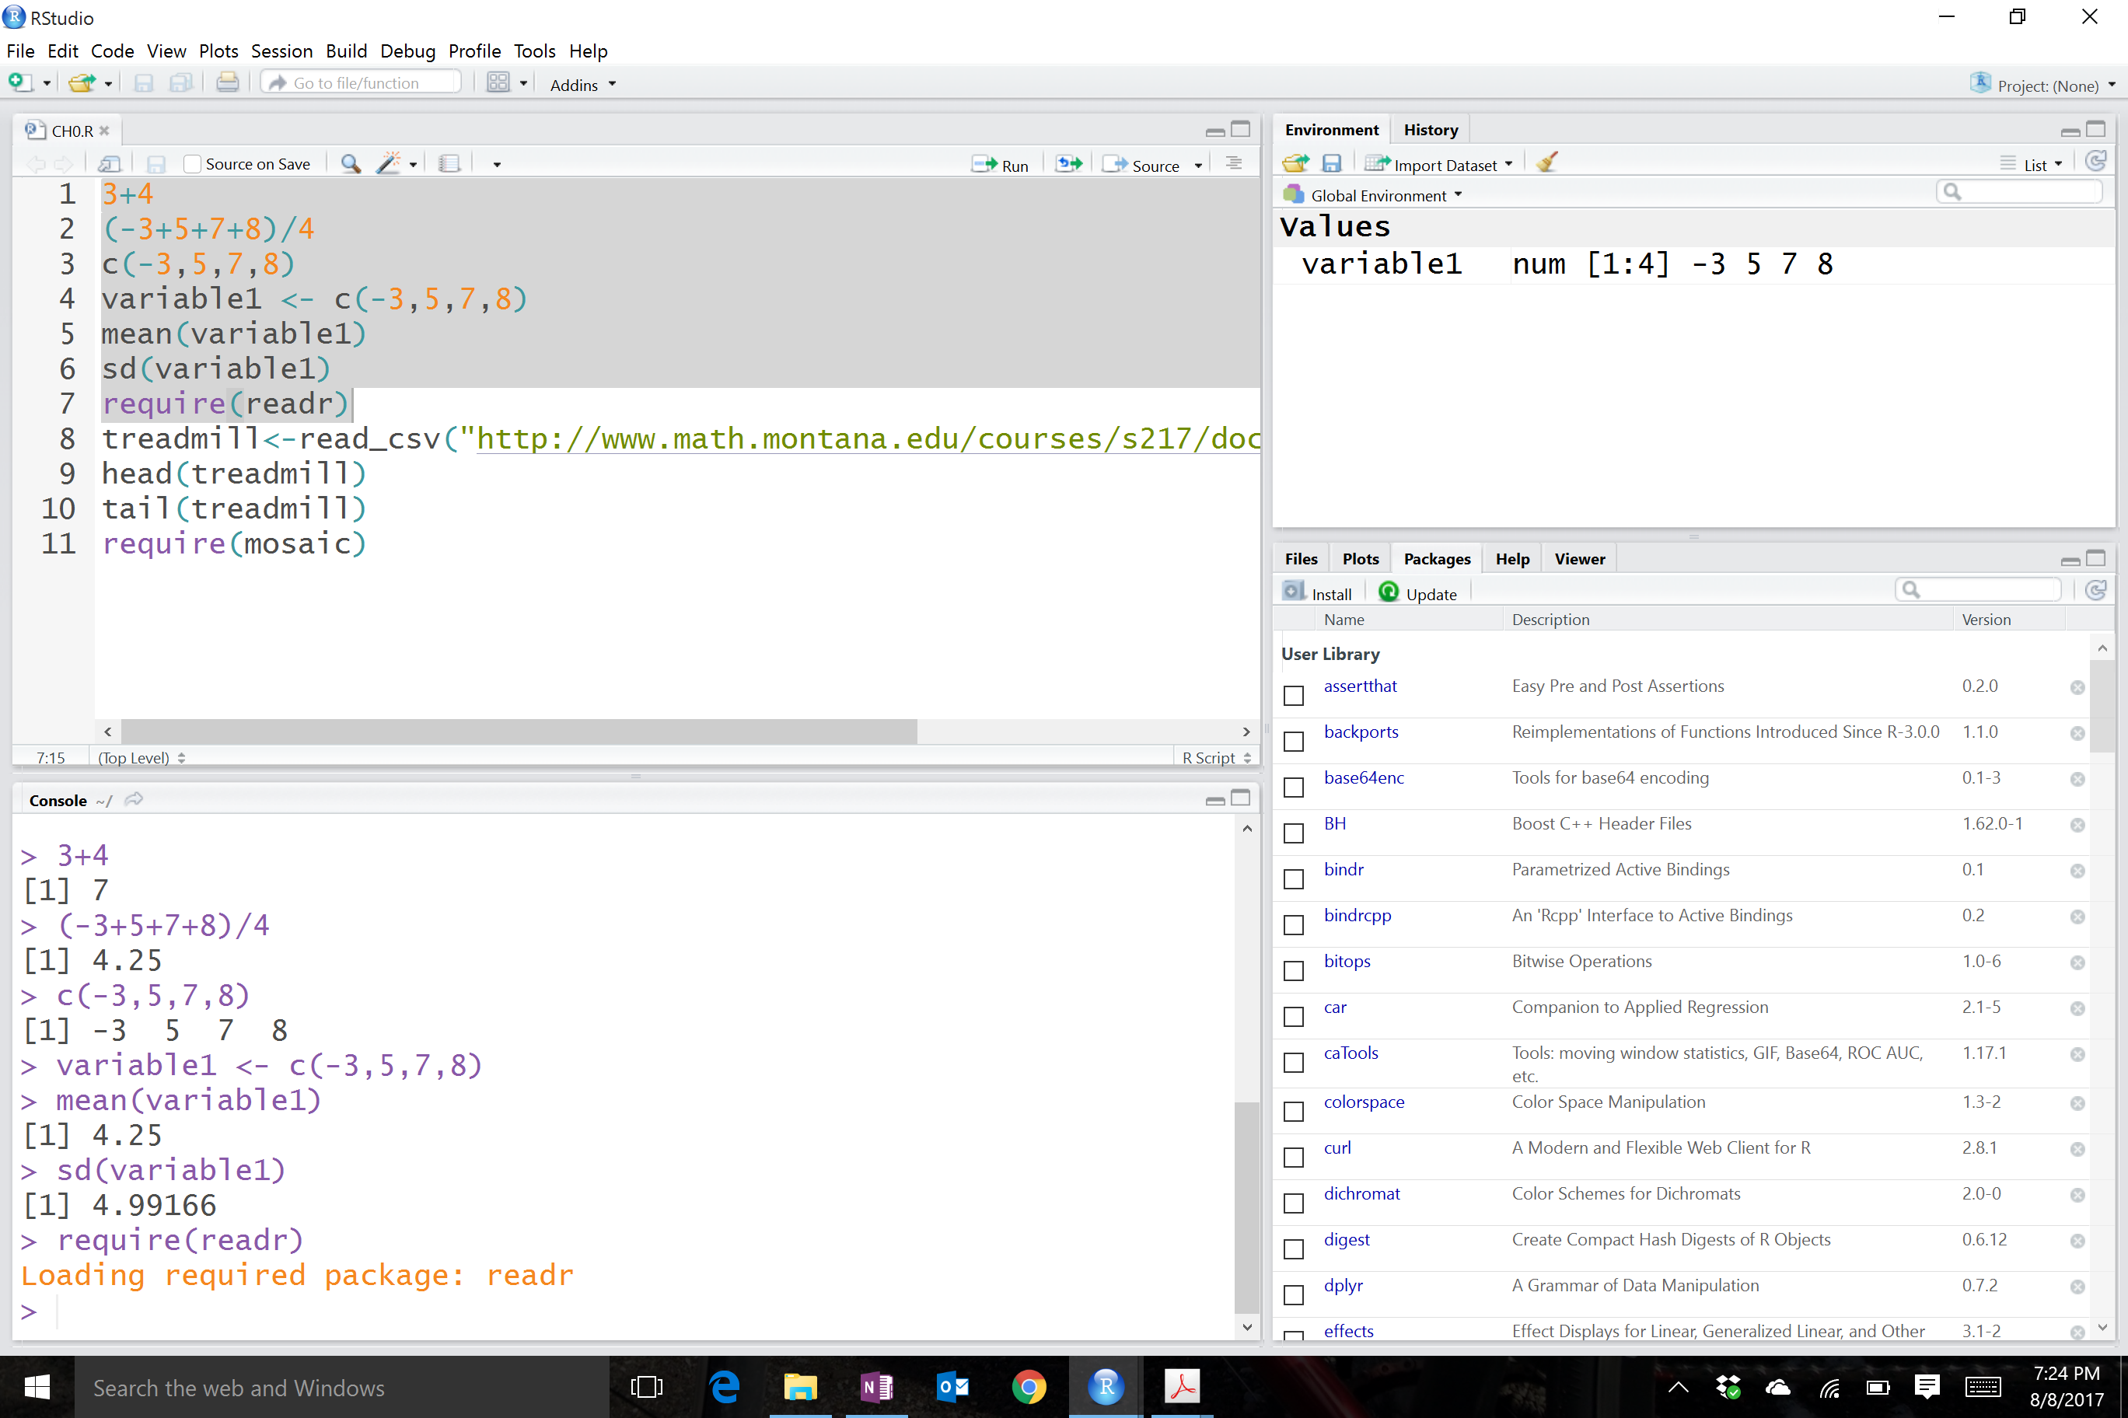Remove the backports package with its X icon
The width and height of the screenshot is (2128, 1418).
coord(2077,732)
